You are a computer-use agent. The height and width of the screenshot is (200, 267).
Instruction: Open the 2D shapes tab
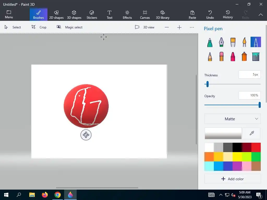[56, 15]
